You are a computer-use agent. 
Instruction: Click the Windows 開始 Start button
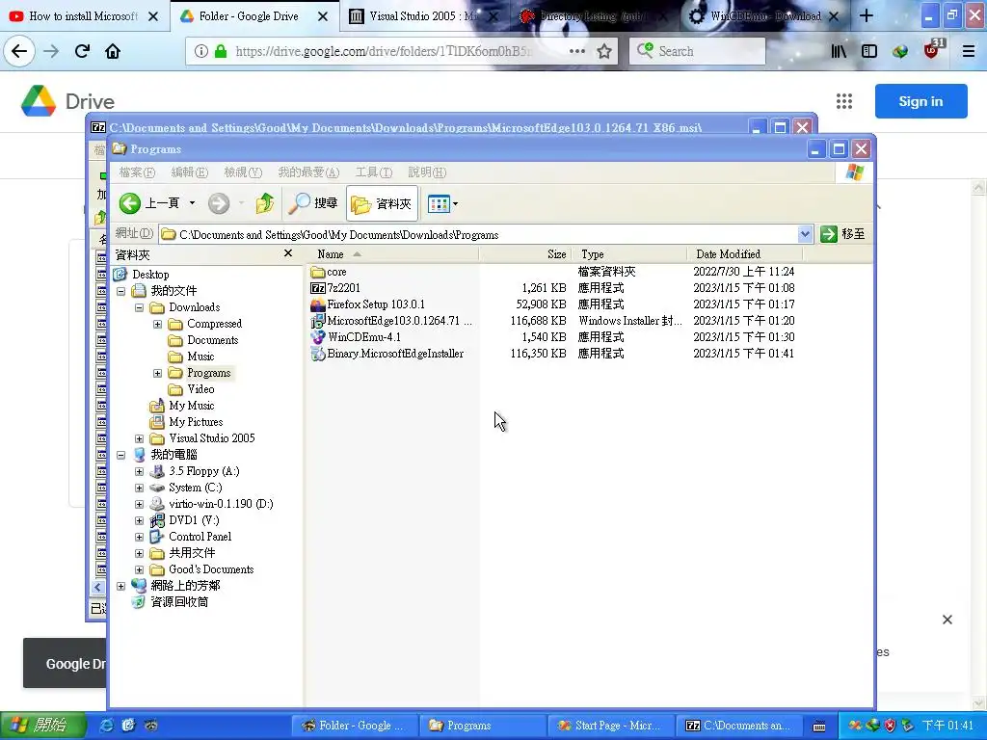point(42,726)
